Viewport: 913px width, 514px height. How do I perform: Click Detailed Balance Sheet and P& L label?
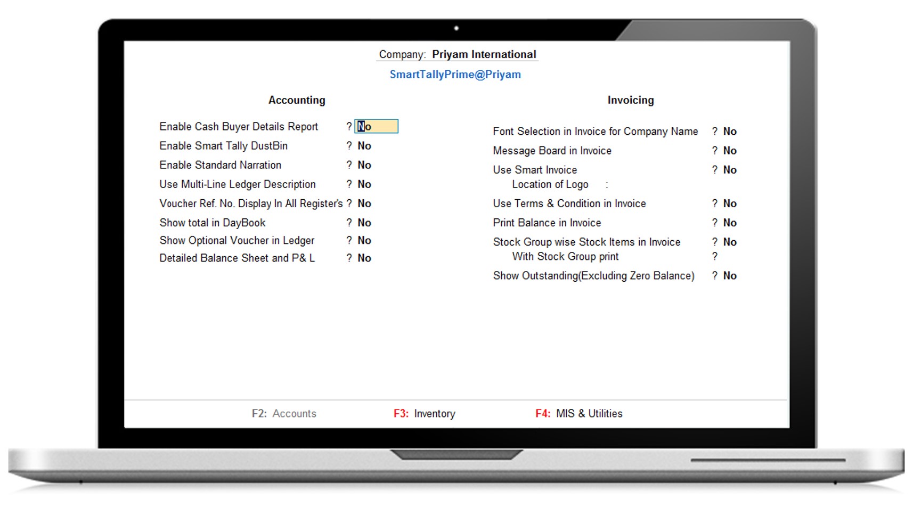[x=237, y=258]
